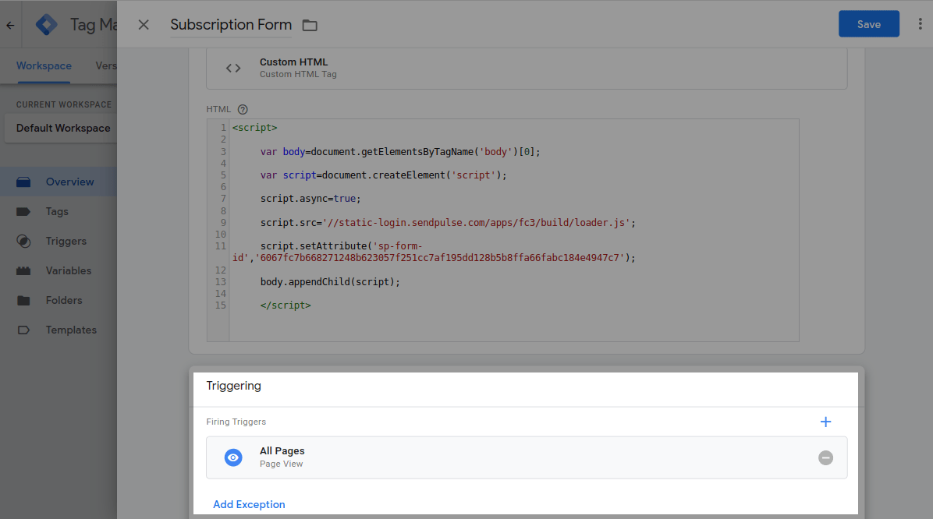This screenshot has height=519, width=933.
Task: Click the Custom HTML code brackets icon
Action: pos(233,68)
